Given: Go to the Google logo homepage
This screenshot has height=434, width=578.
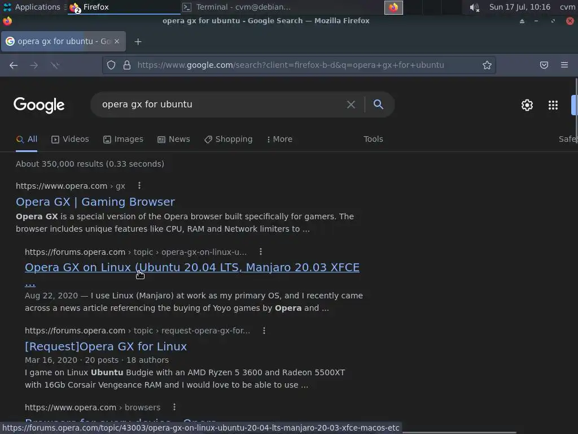Looking at the screenshot, I should pyautogui.click(x=39, y=106).
